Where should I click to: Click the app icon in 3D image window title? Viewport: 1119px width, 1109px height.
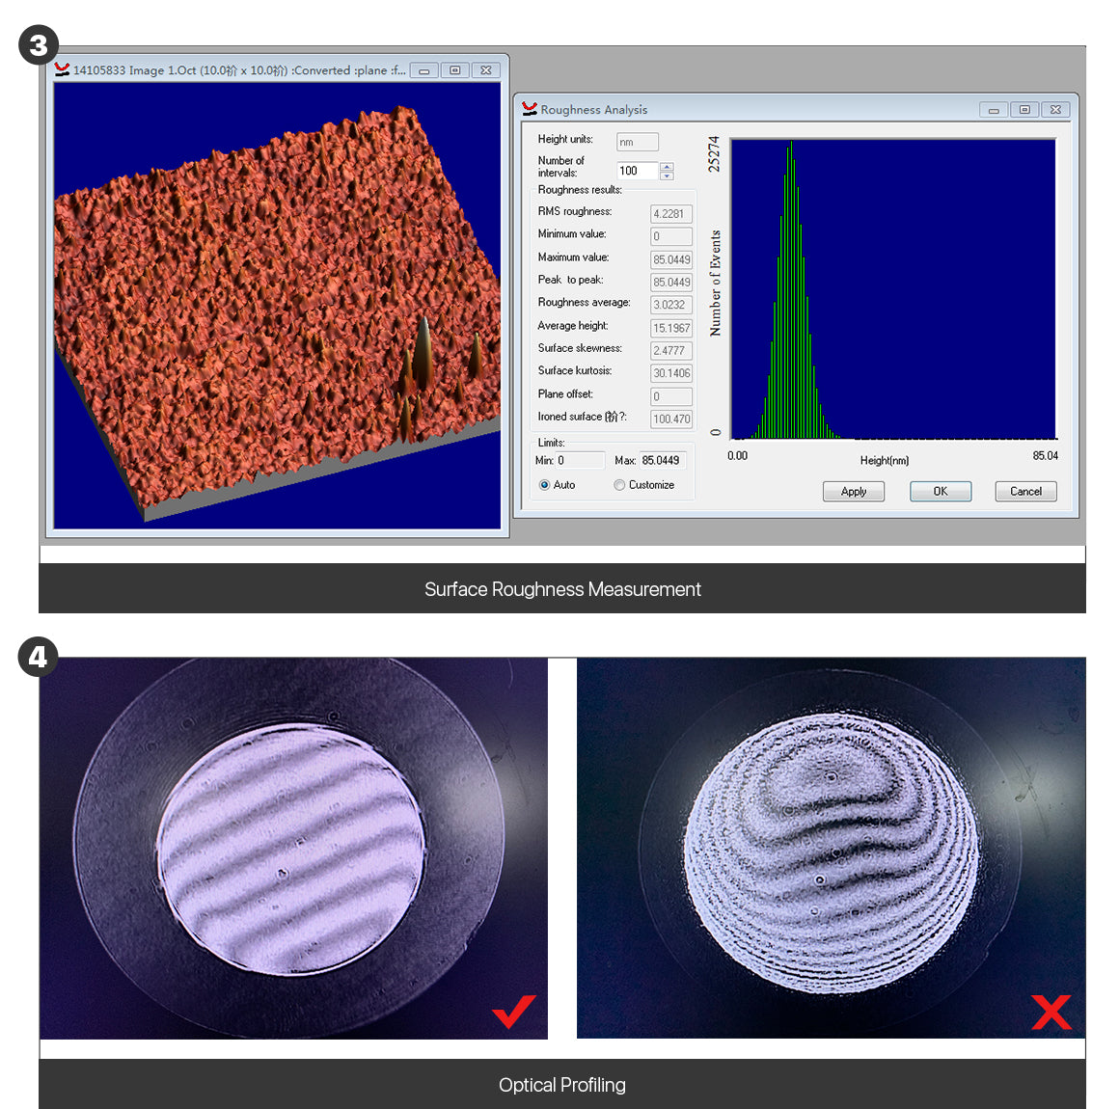click(63, 69)
